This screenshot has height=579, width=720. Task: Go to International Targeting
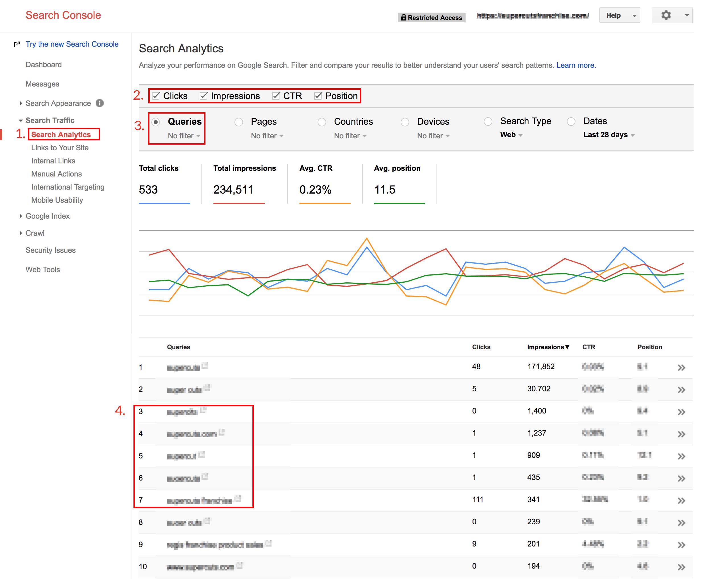68,187
